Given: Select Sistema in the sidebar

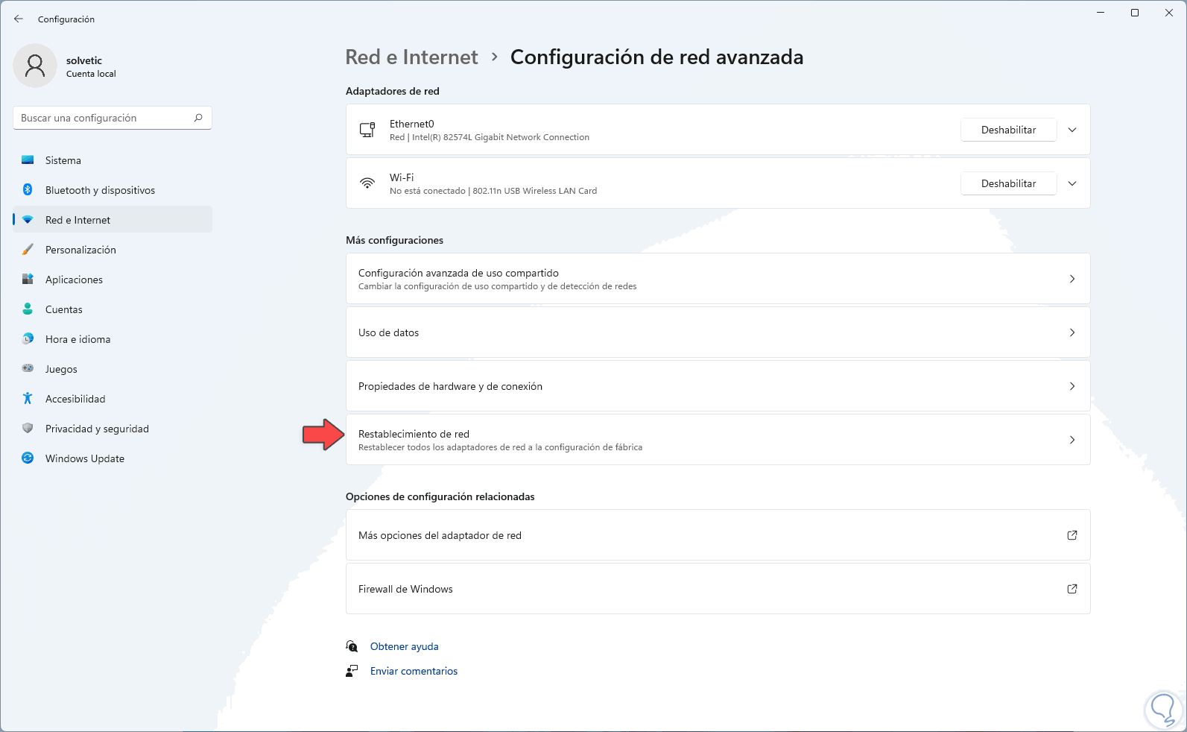Looking at the screenshot, I should pos(63,160).
